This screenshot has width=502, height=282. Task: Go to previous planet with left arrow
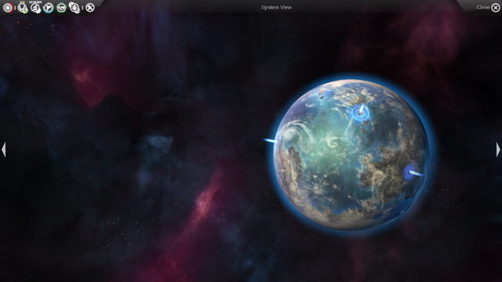pos(4,150)
